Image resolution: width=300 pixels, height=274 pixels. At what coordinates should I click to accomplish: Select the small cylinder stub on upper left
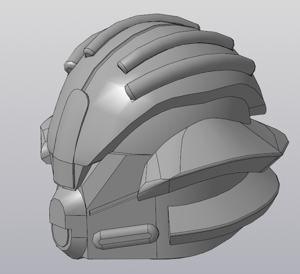[69, 66]
